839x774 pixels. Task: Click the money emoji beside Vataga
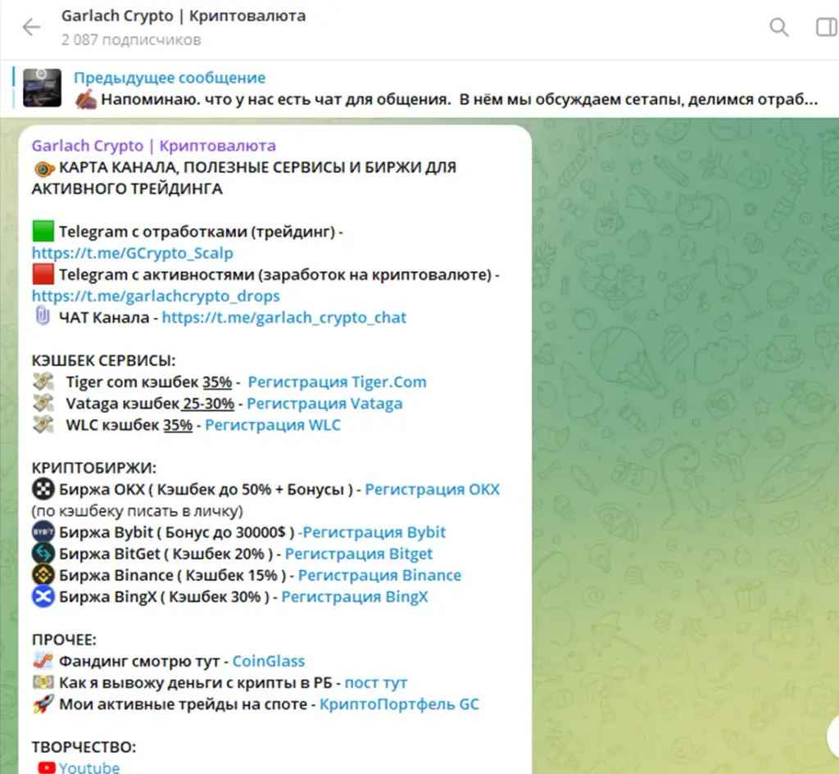coord(43,403)
